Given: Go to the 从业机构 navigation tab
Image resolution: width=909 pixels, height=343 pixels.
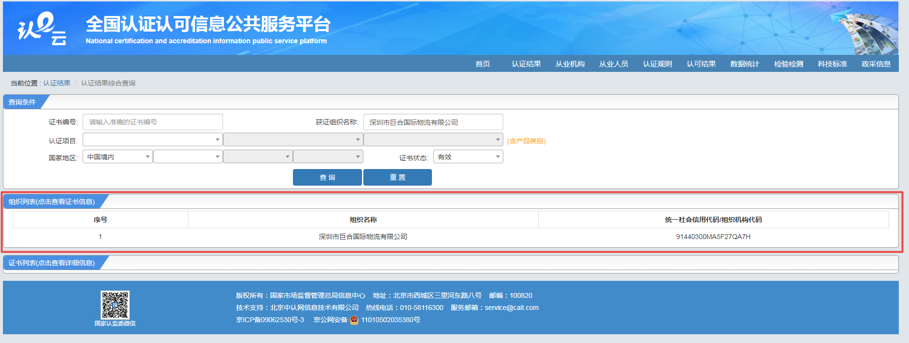Looking at the screenshot, I should [570, 64].
